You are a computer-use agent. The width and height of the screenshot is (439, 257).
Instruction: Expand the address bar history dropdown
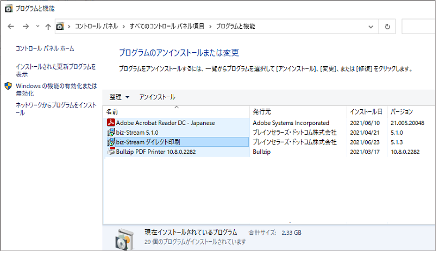371,26
